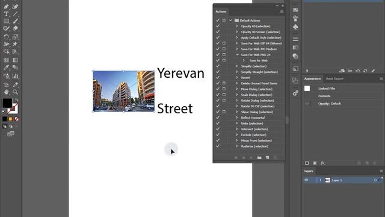Toggle dialog box for Move Dialog (selection)
The width and height of the screenshot is (385, 217).
tap(224, 89)
